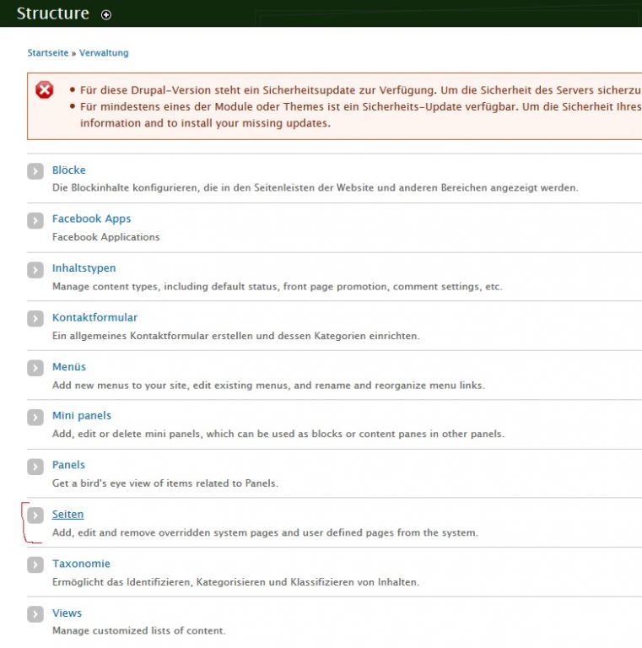Click the red error icon in warning box
The height and width of the screenshot is (648, 642).
pos(45,89)
